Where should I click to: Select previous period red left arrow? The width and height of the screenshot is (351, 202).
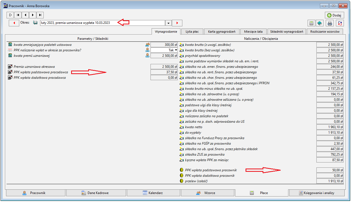click(14, 23)
